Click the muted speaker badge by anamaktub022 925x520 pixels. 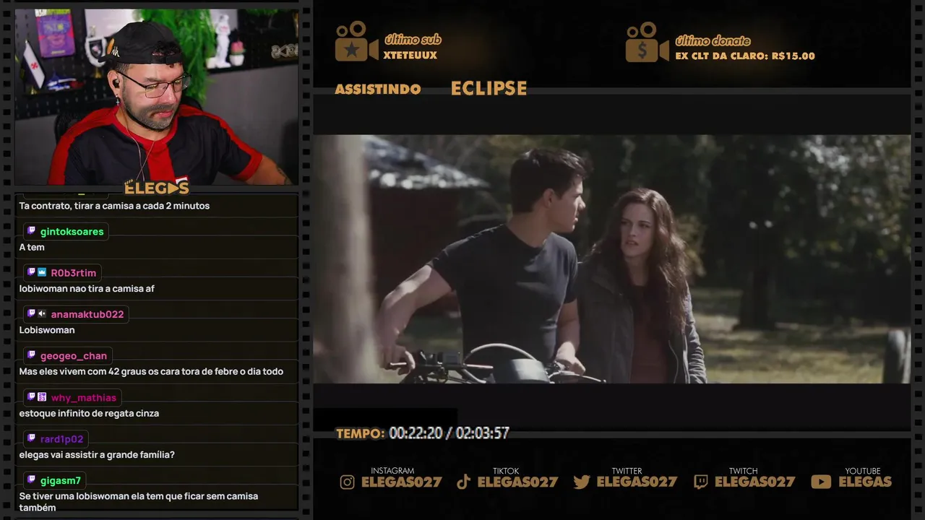42,313
